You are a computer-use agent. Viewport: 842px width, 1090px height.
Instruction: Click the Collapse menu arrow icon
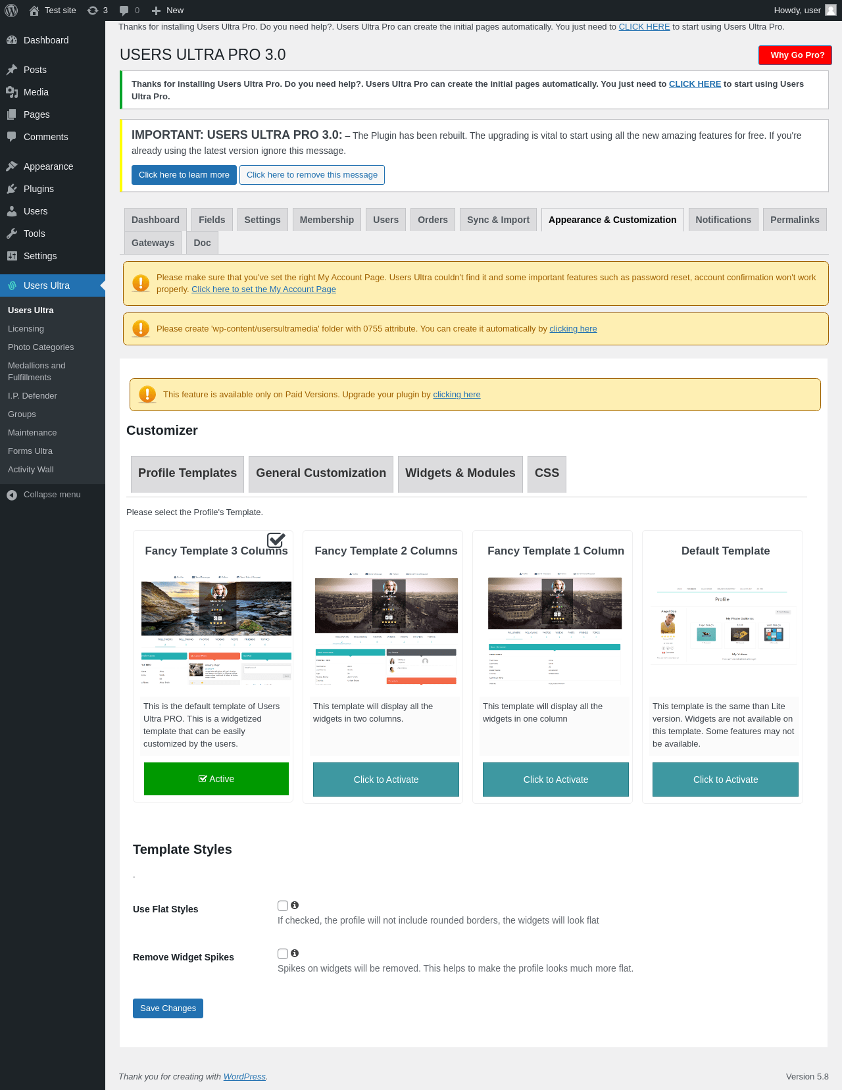tap(12, 495)
